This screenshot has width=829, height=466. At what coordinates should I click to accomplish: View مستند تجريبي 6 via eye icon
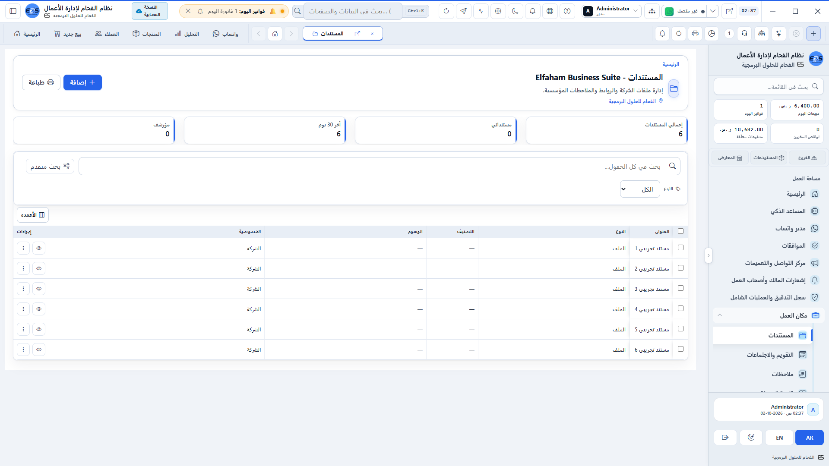click(x=39, y=350)
